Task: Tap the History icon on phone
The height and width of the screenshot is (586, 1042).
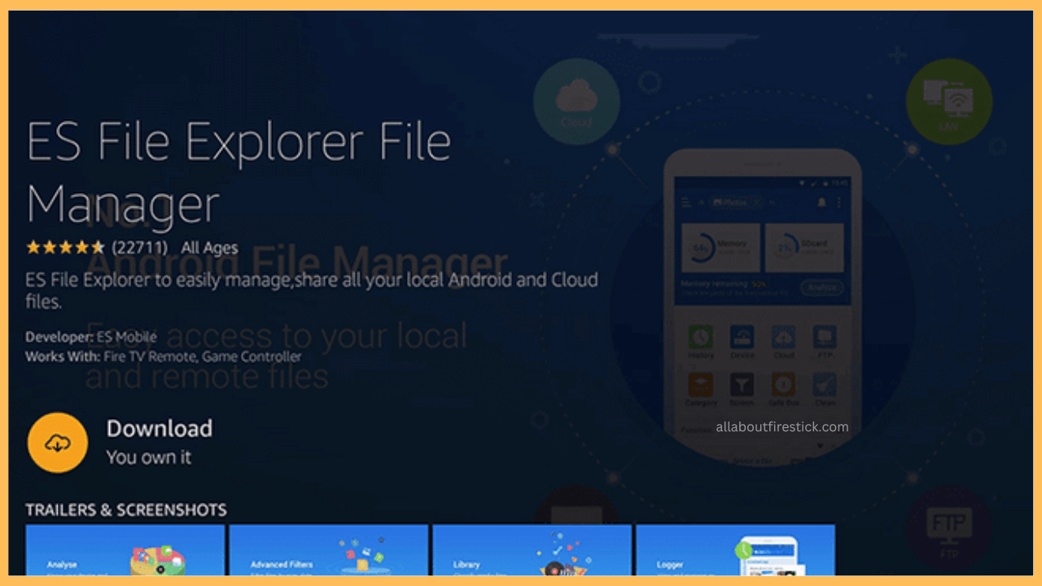Action: (700, 339)
